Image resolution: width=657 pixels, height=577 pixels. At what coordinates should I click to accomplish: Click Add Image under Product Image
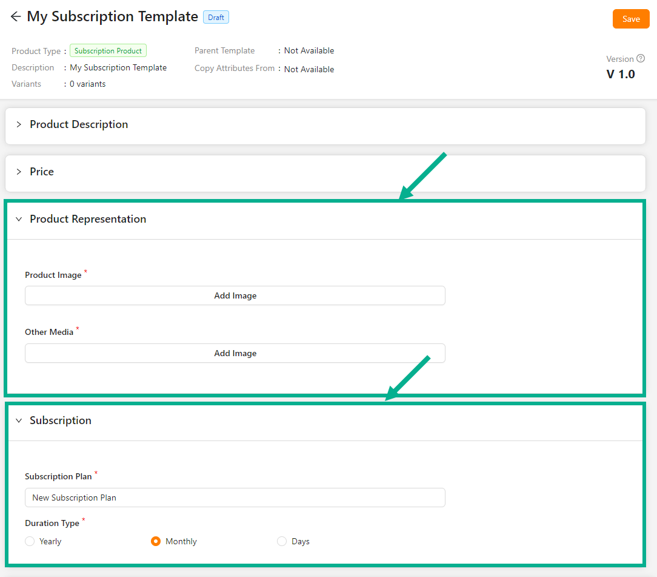pyautogui.click(x=235, y=295)
